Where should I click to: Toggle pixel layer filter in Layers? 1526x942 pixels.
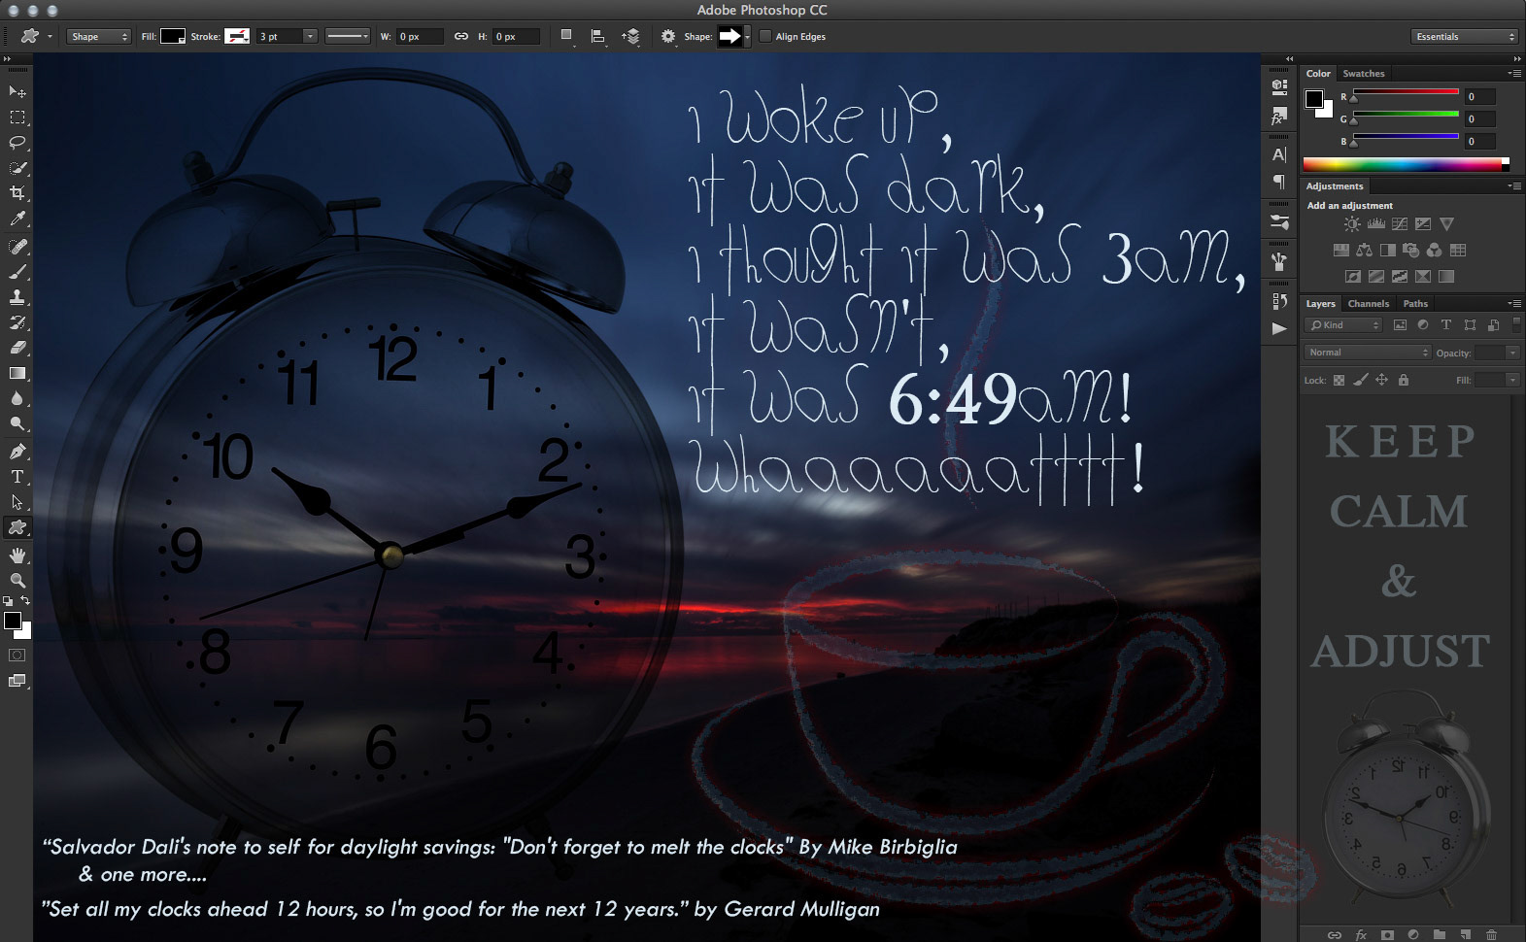pyautogui.click(x=1400, y=325)
